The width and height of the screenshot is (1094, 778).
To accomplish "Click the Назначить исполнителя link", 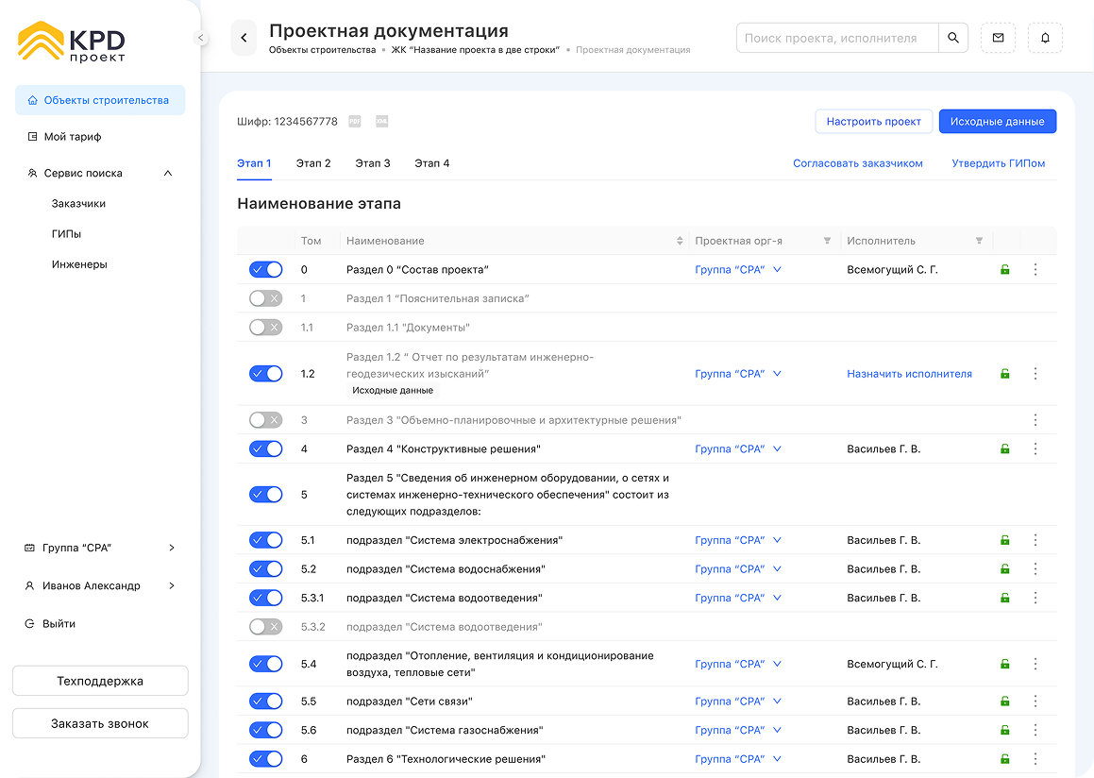I will tap(909, 374).
